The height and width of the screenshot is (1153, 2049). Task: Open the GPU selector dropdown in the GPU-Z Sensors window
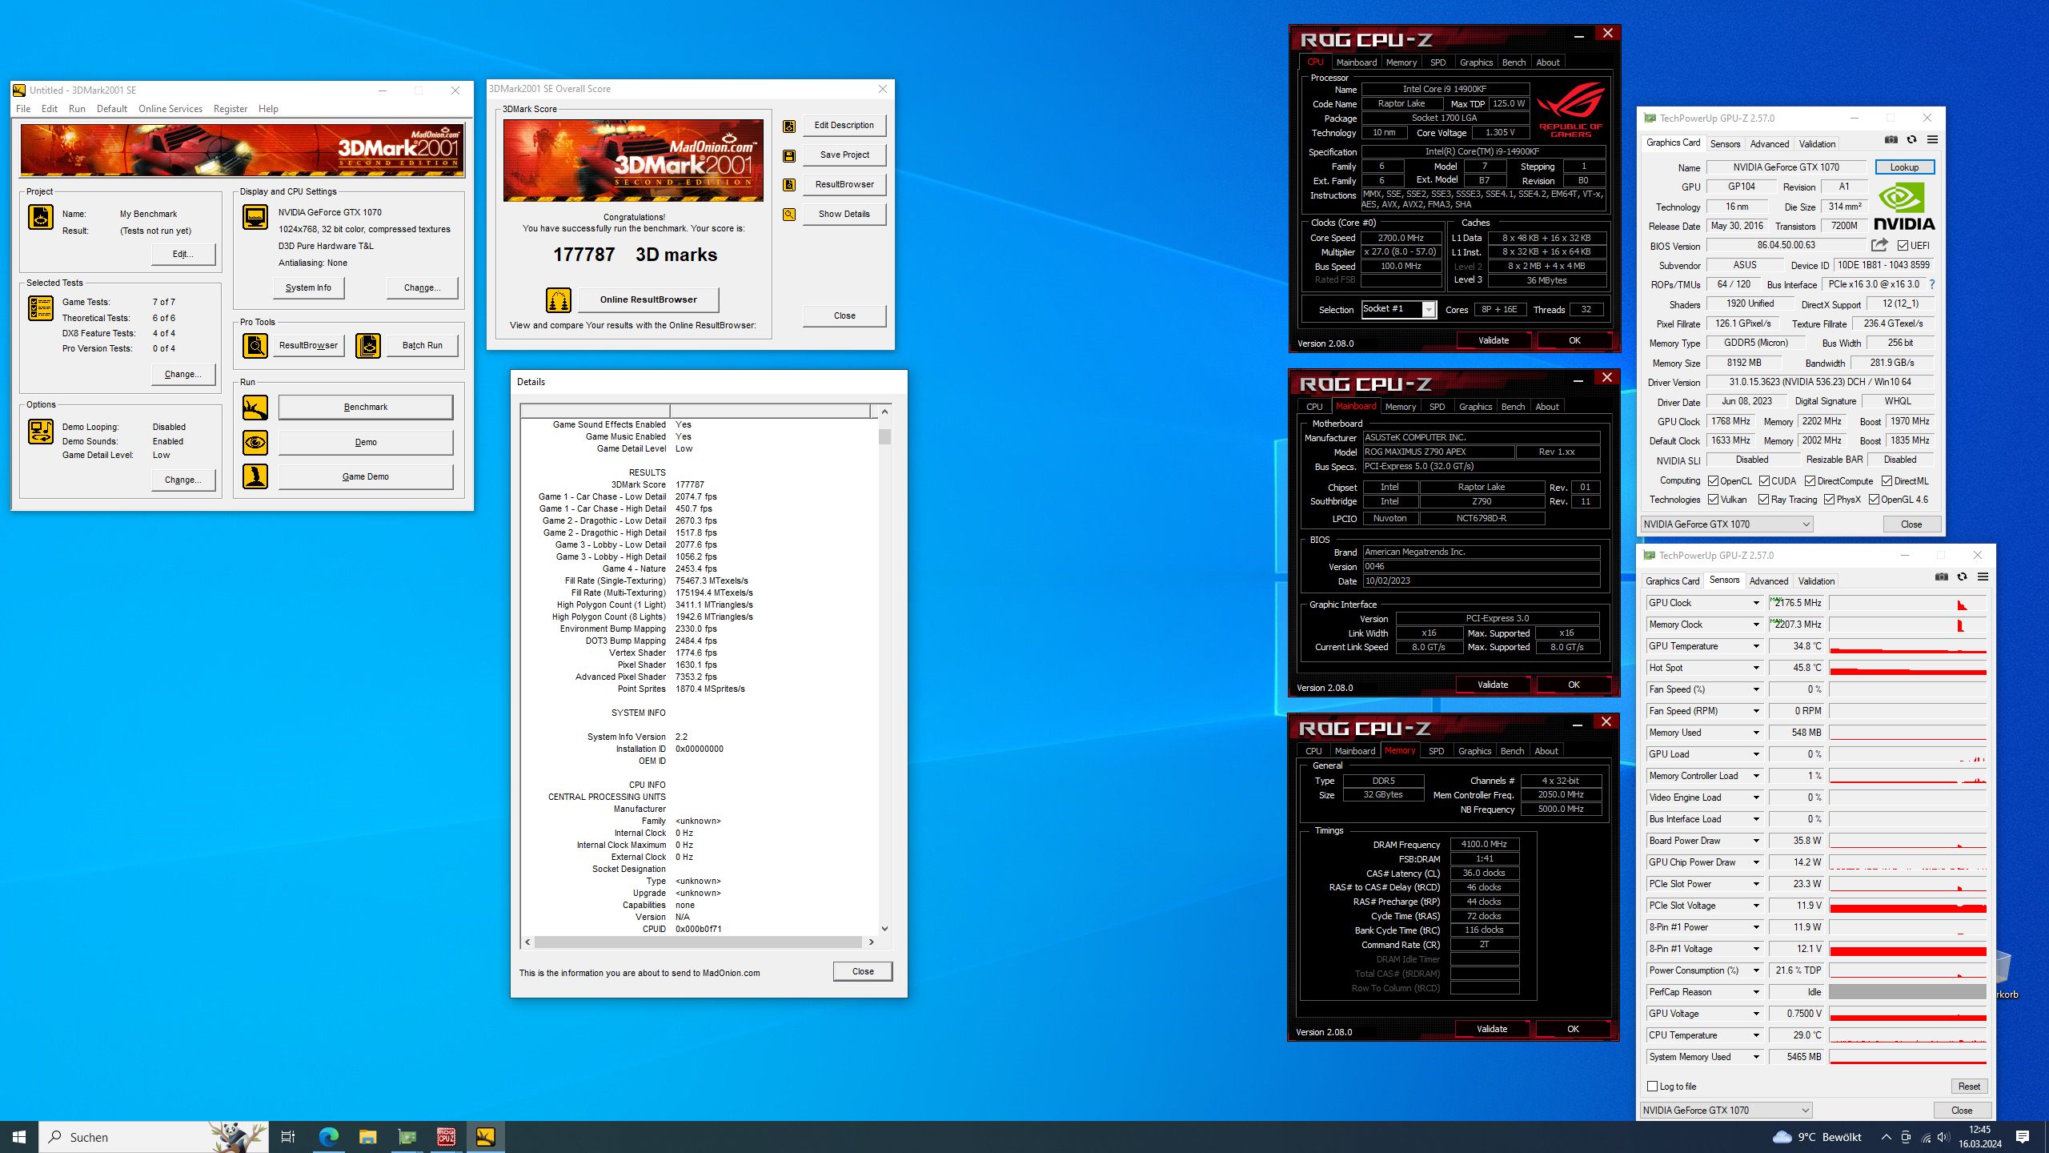coord(1726,1111)
